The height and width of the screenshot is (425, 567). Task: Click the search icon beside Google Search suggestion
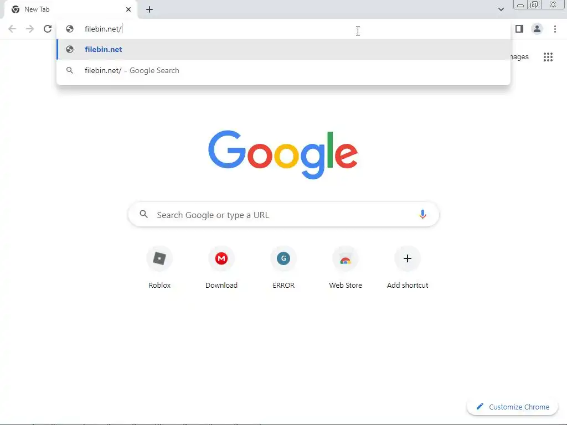70,70
